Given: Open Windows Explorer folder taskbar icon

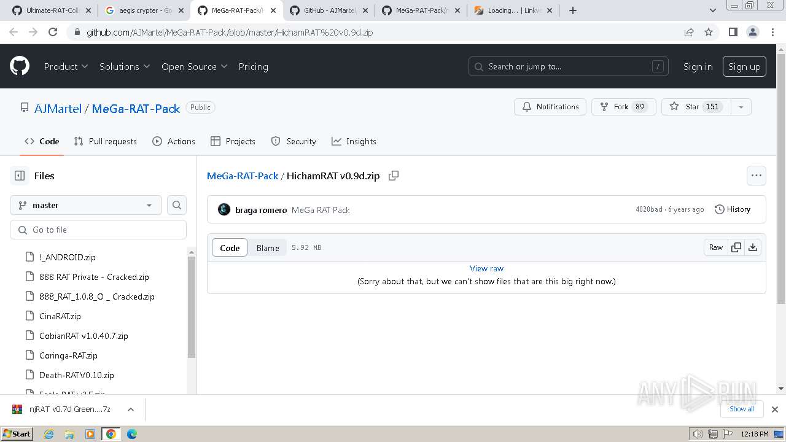Looking at the screenshot, I should [69, 434].
